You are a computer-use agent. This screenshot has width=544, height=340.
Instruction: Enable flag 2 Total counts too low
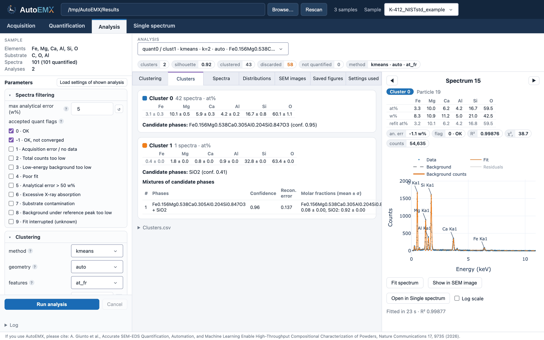[11, 158]
